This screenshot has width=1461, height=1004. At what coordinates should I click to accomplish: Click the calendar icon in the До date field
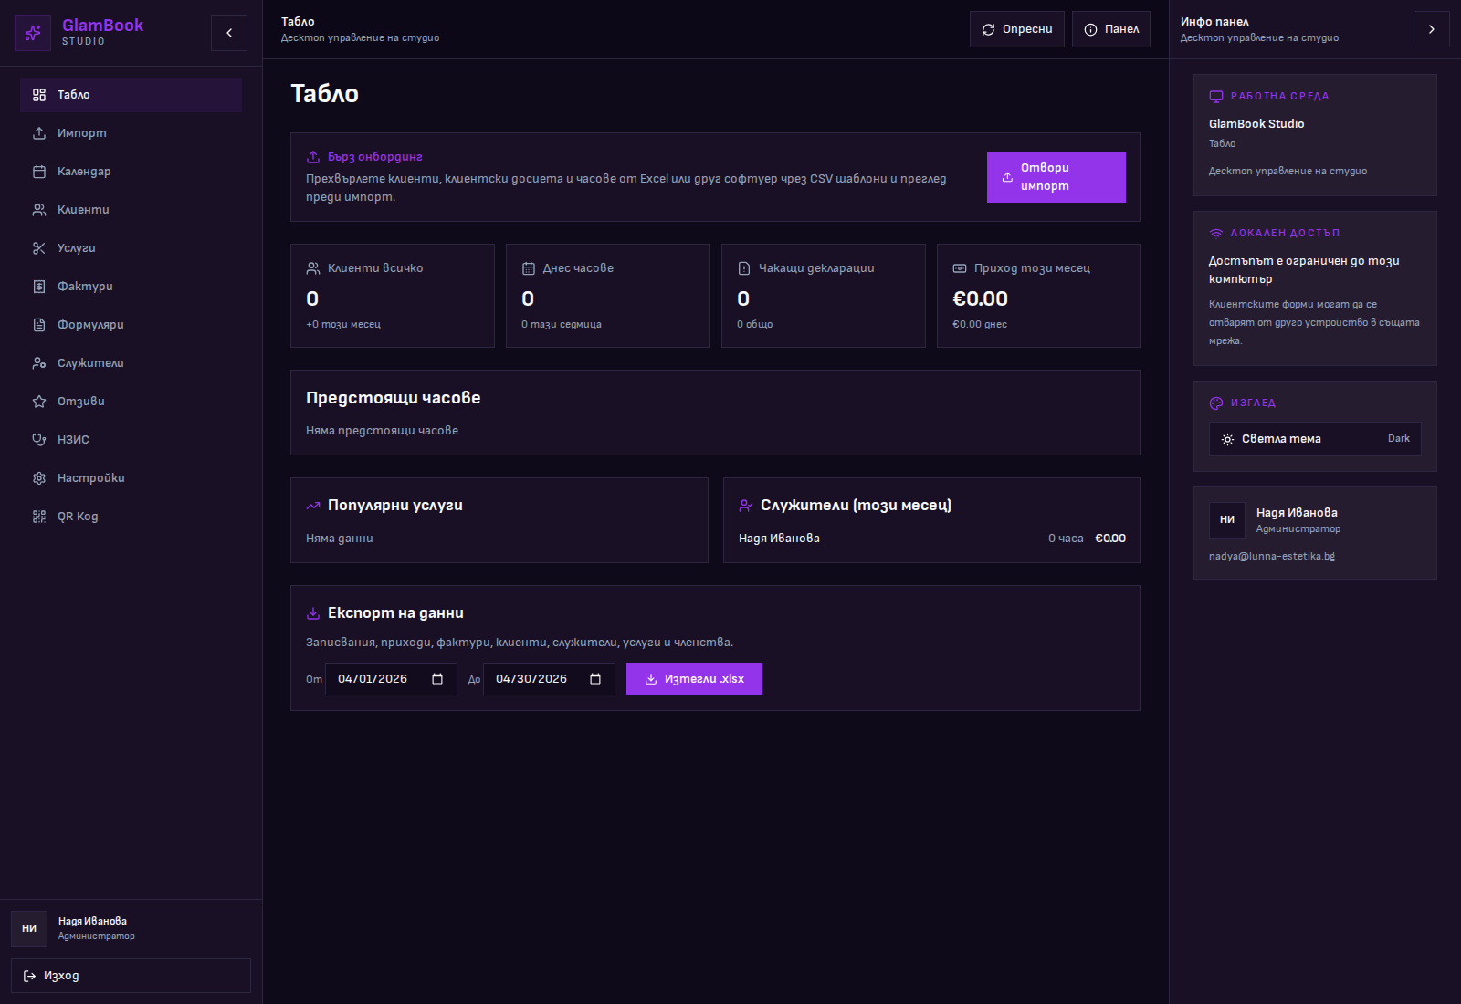[595, 679]
